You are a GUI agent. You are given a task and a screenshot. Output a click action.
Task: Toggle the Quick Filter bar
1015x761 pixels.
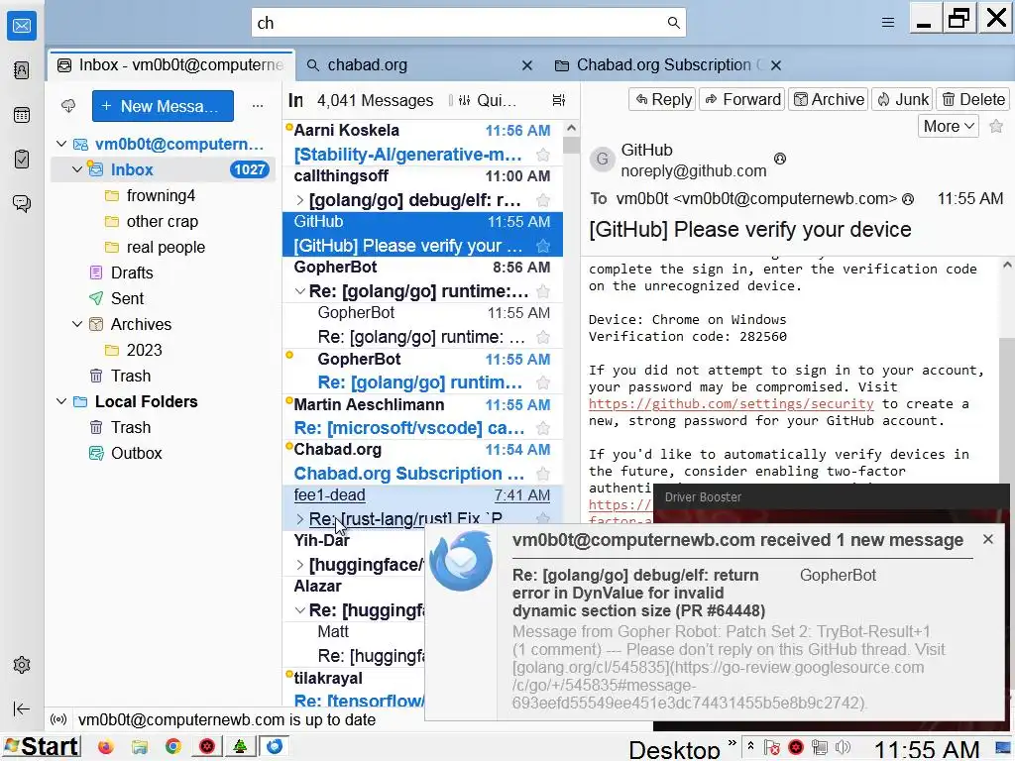click(486, 100)
